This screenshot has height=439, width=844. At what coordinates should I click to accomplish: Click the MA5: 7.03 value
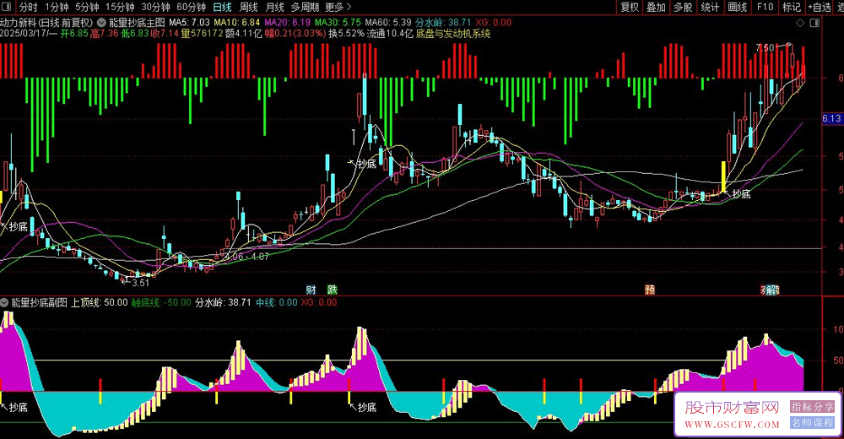(x=189, y=23)
